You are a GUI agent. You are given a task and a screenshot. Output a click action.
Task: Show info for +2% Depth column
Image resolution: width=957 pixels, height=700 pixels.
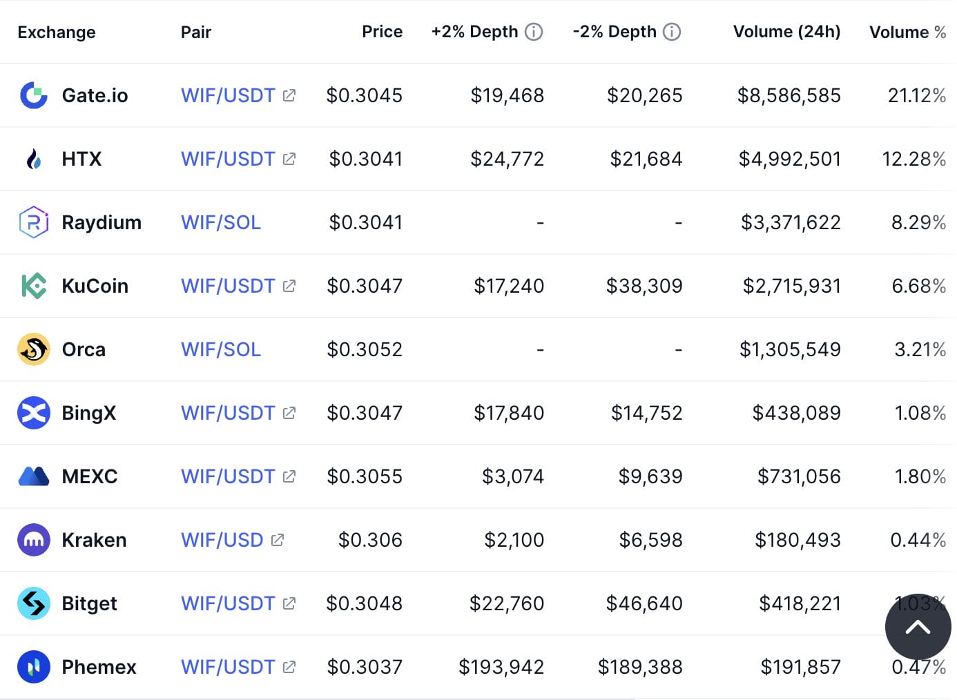[x=534, y=32]
